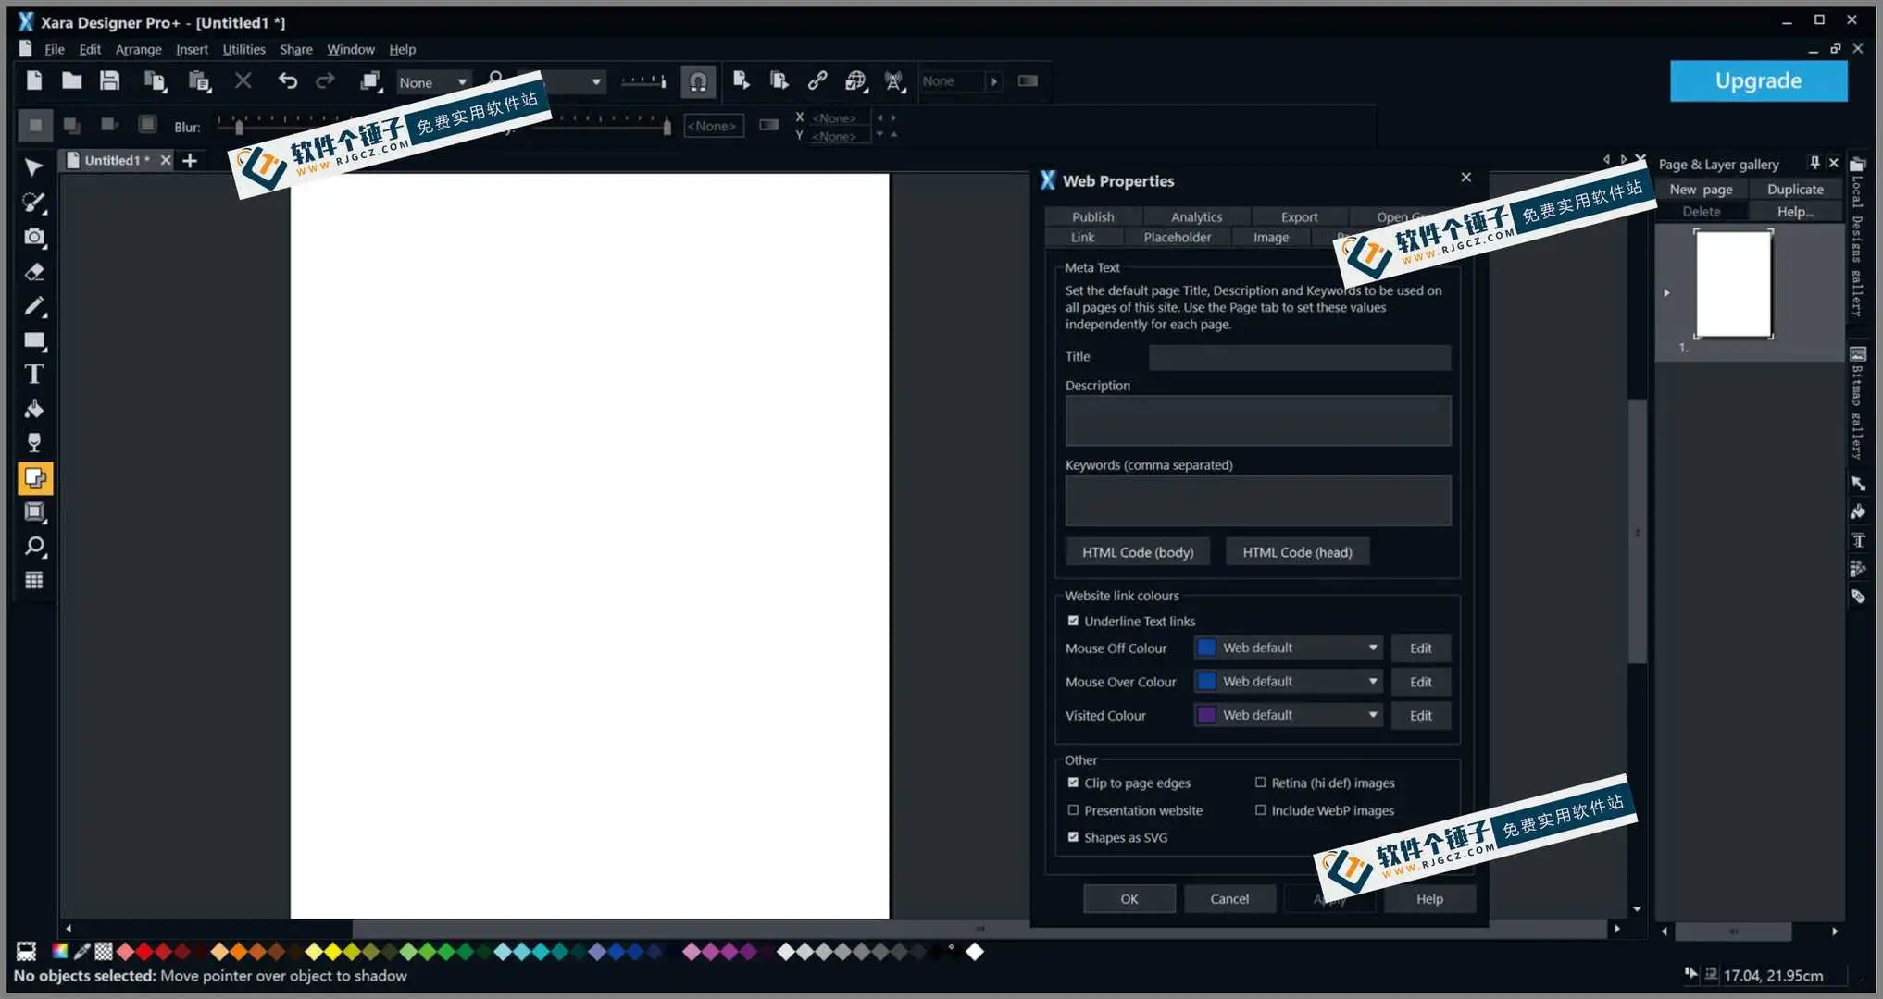The width and height of the screenshot is (1883, 999).
Task: Open Visited Colour dropdown
Action: point(1289,715)
